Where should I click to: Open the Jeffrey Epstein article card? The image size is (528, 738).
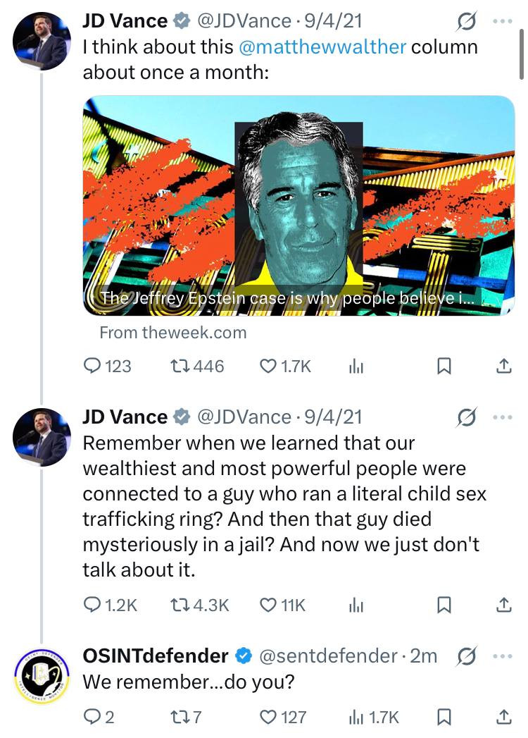[x=299, y=206]
